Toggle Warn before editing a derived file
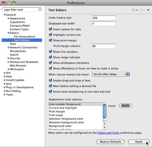Screen dimensions: 152x147 [x=50, y=86]
